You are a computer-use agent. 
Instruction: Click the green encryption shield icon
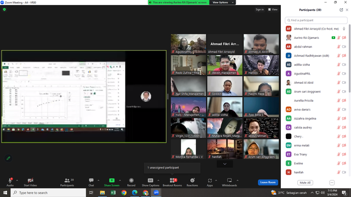4,10
